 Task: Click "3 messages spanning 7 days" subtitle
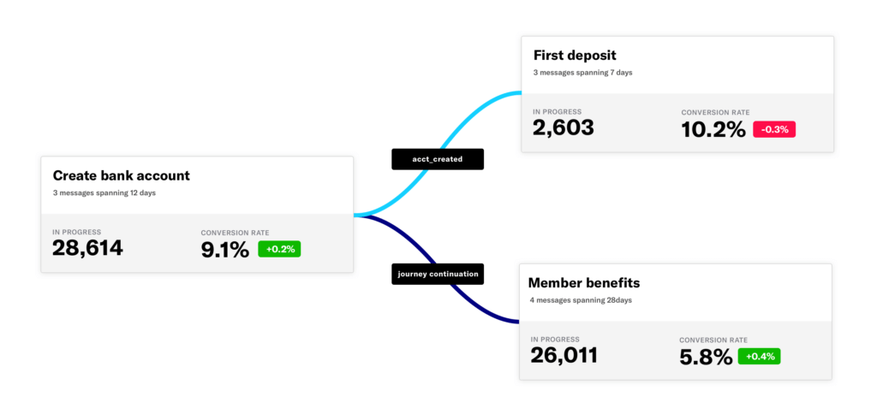click(x=582, y=73)
